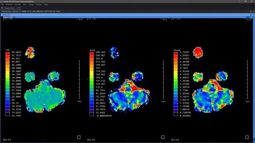This screenshot has width=255, height=143.
Task: Open the Options menu
Action: click(x=39, y=4)
